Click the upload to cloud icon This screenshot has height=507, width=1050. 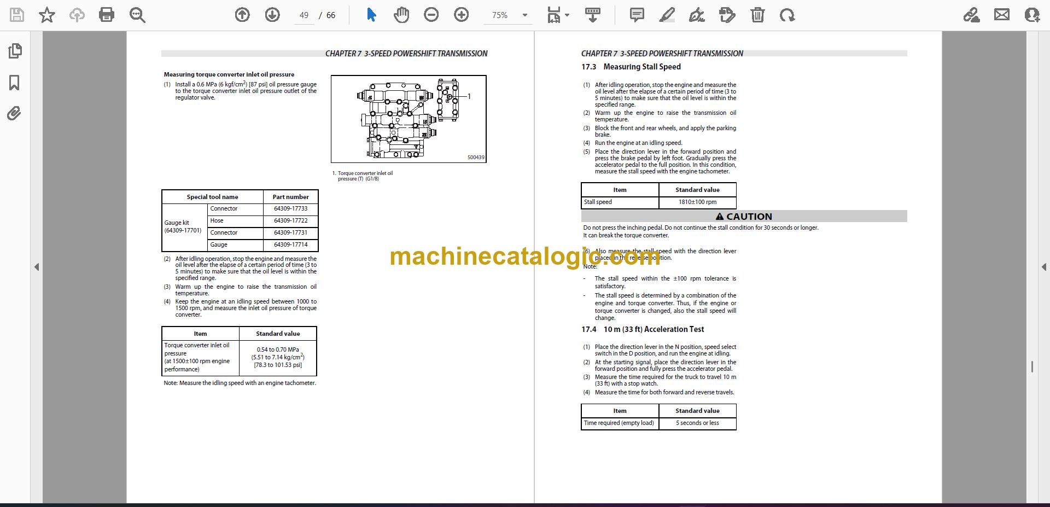click(77, 15)
